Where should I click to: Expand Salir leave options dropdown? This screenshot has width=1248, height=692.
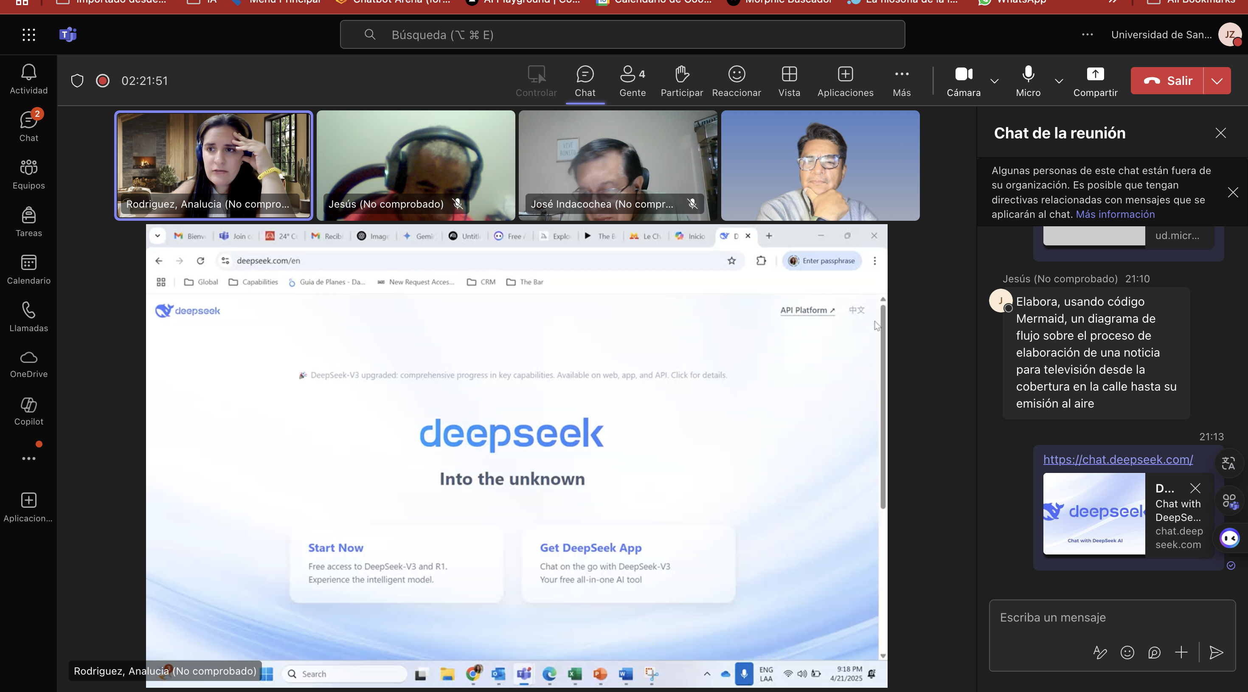point(1217,80)
